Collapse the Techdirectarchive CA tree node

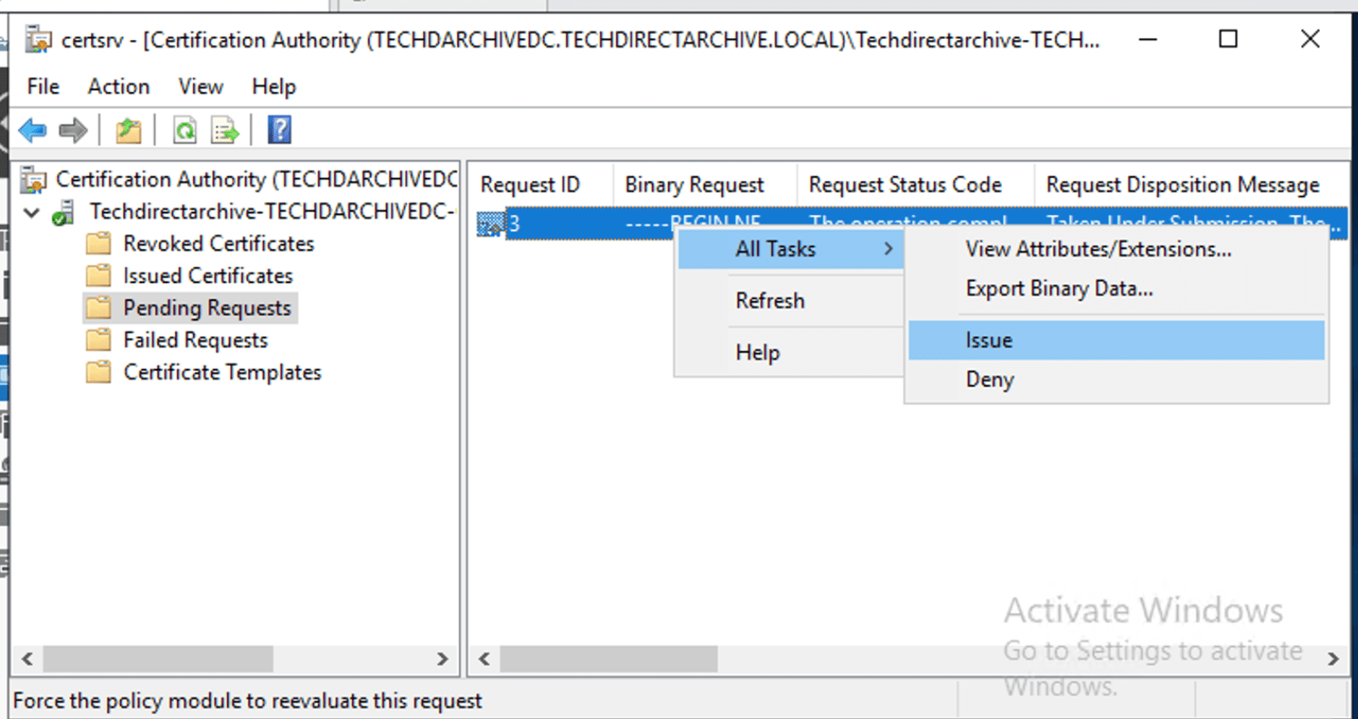31,212
